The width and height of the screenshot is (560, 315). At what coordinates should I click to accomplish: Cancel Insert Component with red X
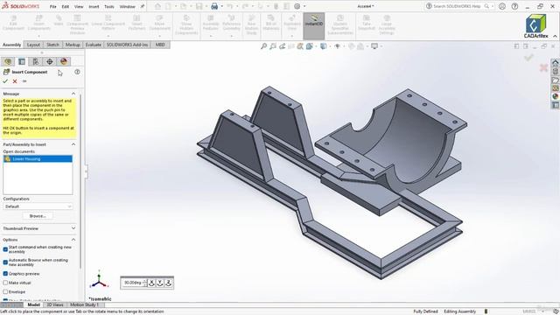pyautogui.click(x=15, y=81)
